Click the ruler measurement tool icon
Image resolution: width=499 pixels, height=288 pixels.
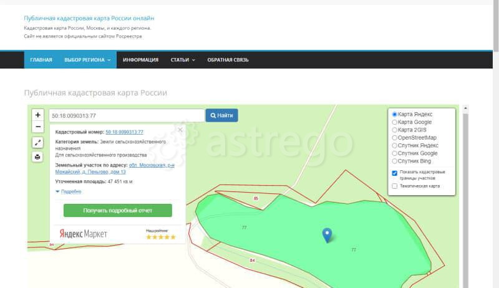point(37,142)
